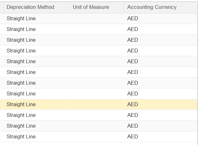Click AED in the sixth row
This screenshot has width=203, height=145.
coord(133,72)
